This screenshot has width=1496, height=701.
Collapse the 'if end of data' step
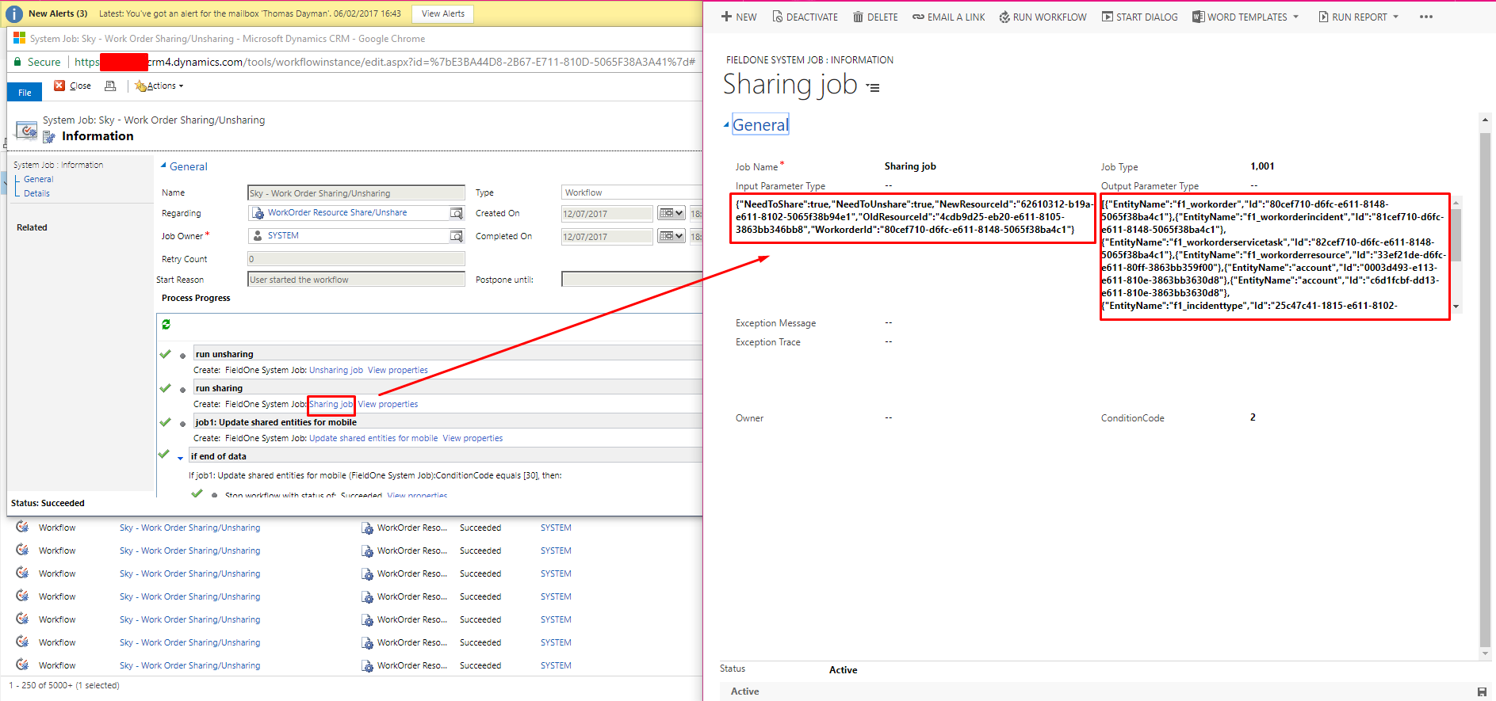pyautogui.click(x=181, y=458)
